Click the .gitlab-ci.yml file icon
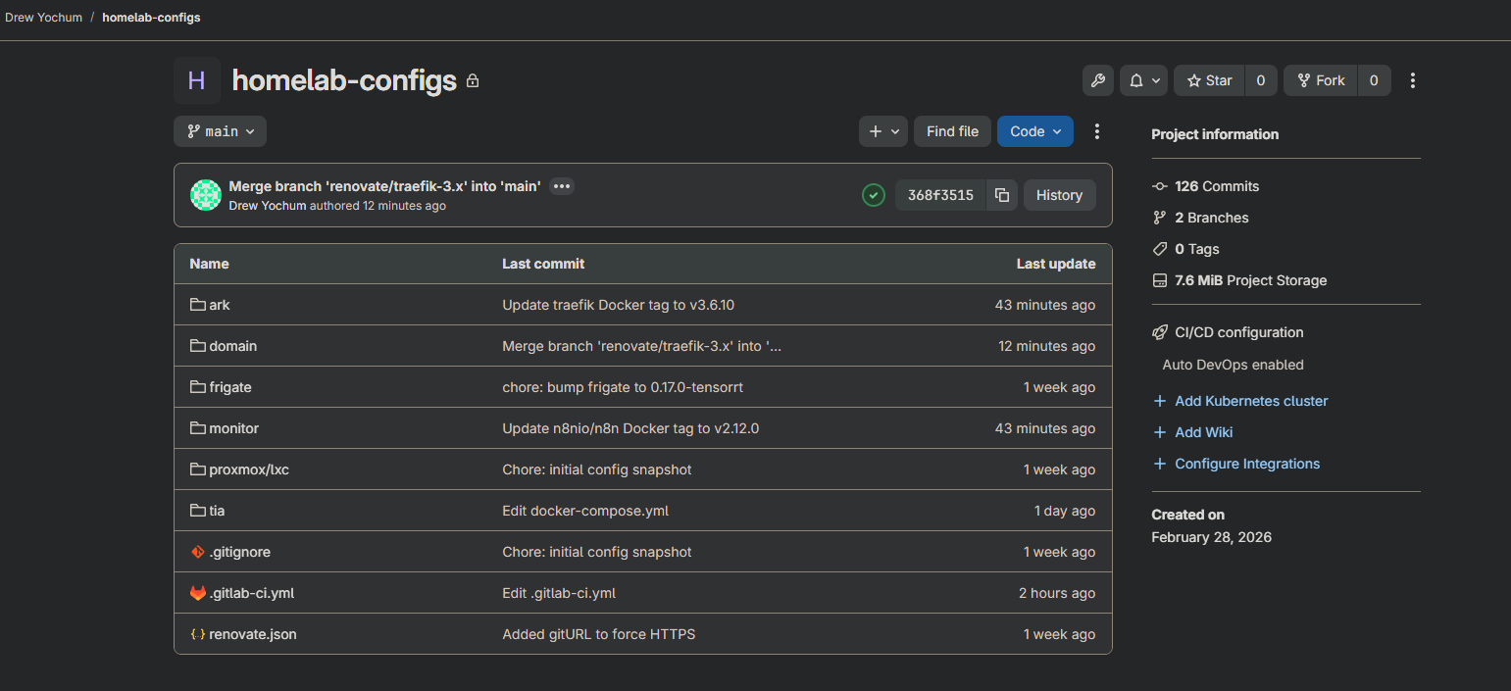The width and height of the screenshot is (1511, 691). [x=198, y=593]
